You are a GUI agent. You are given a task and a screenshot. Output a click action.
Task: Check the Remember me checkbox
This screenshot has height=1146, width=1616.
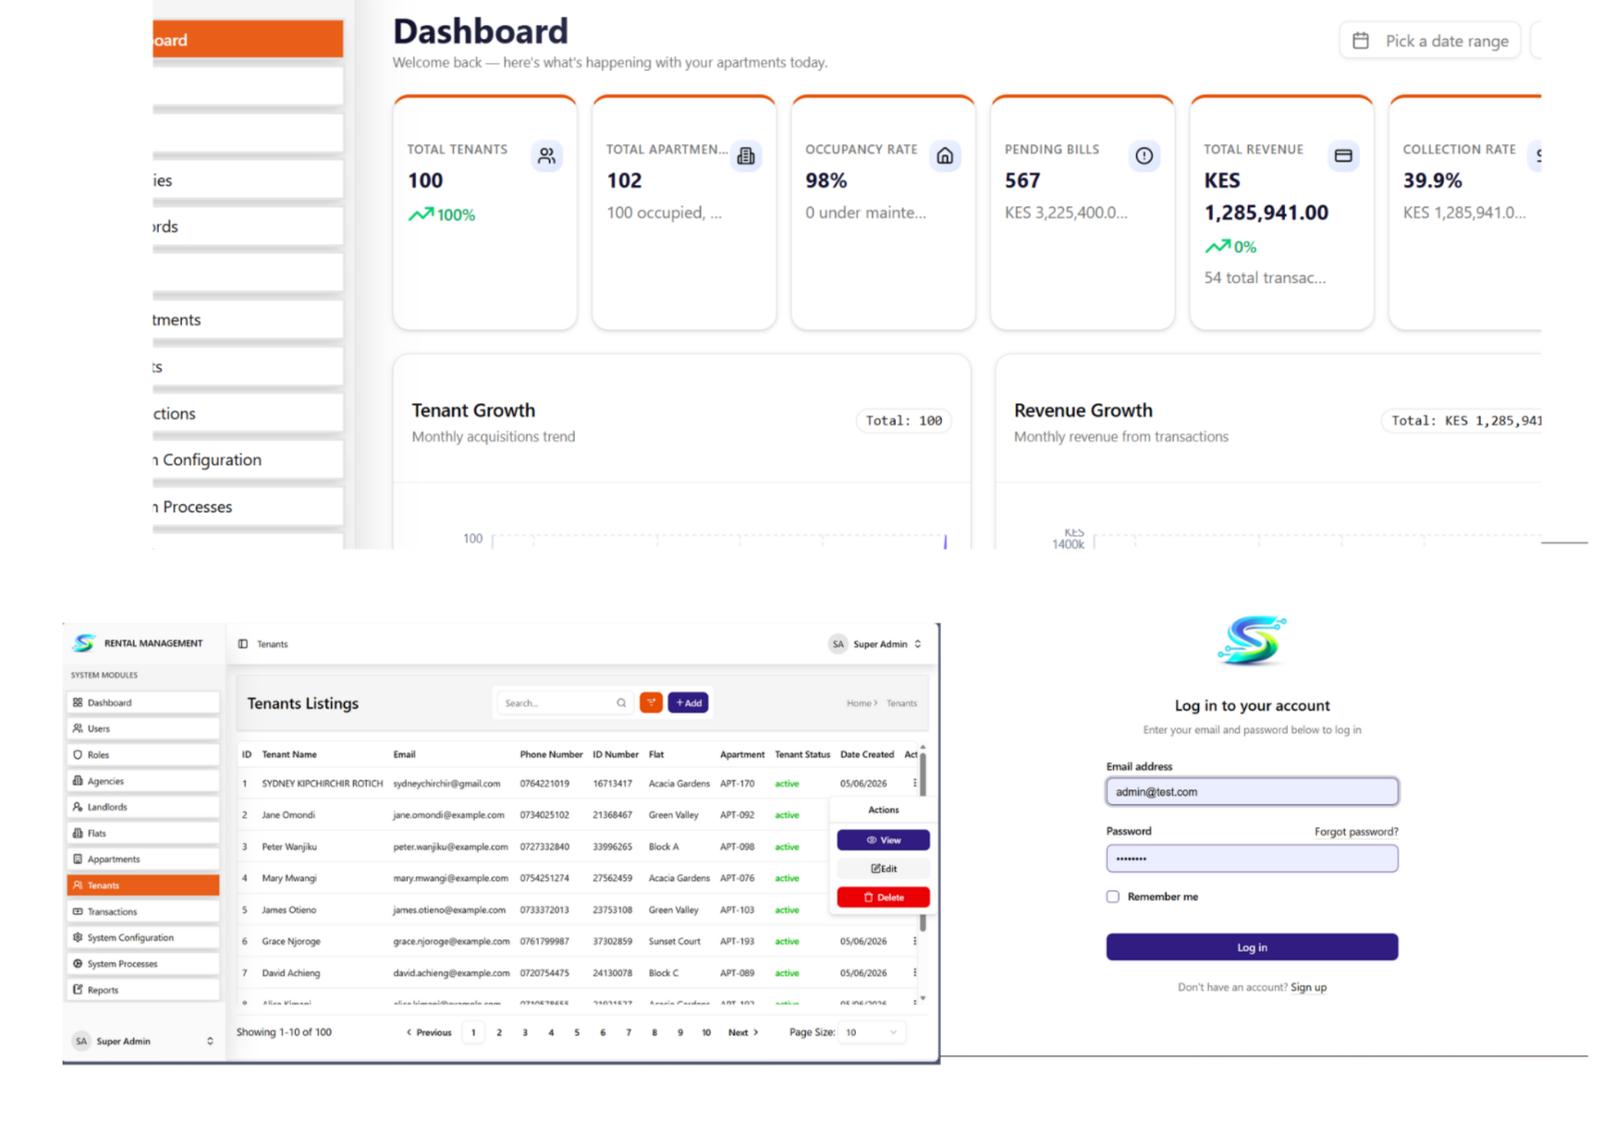pyautogui.click(x=1113, y=896)
